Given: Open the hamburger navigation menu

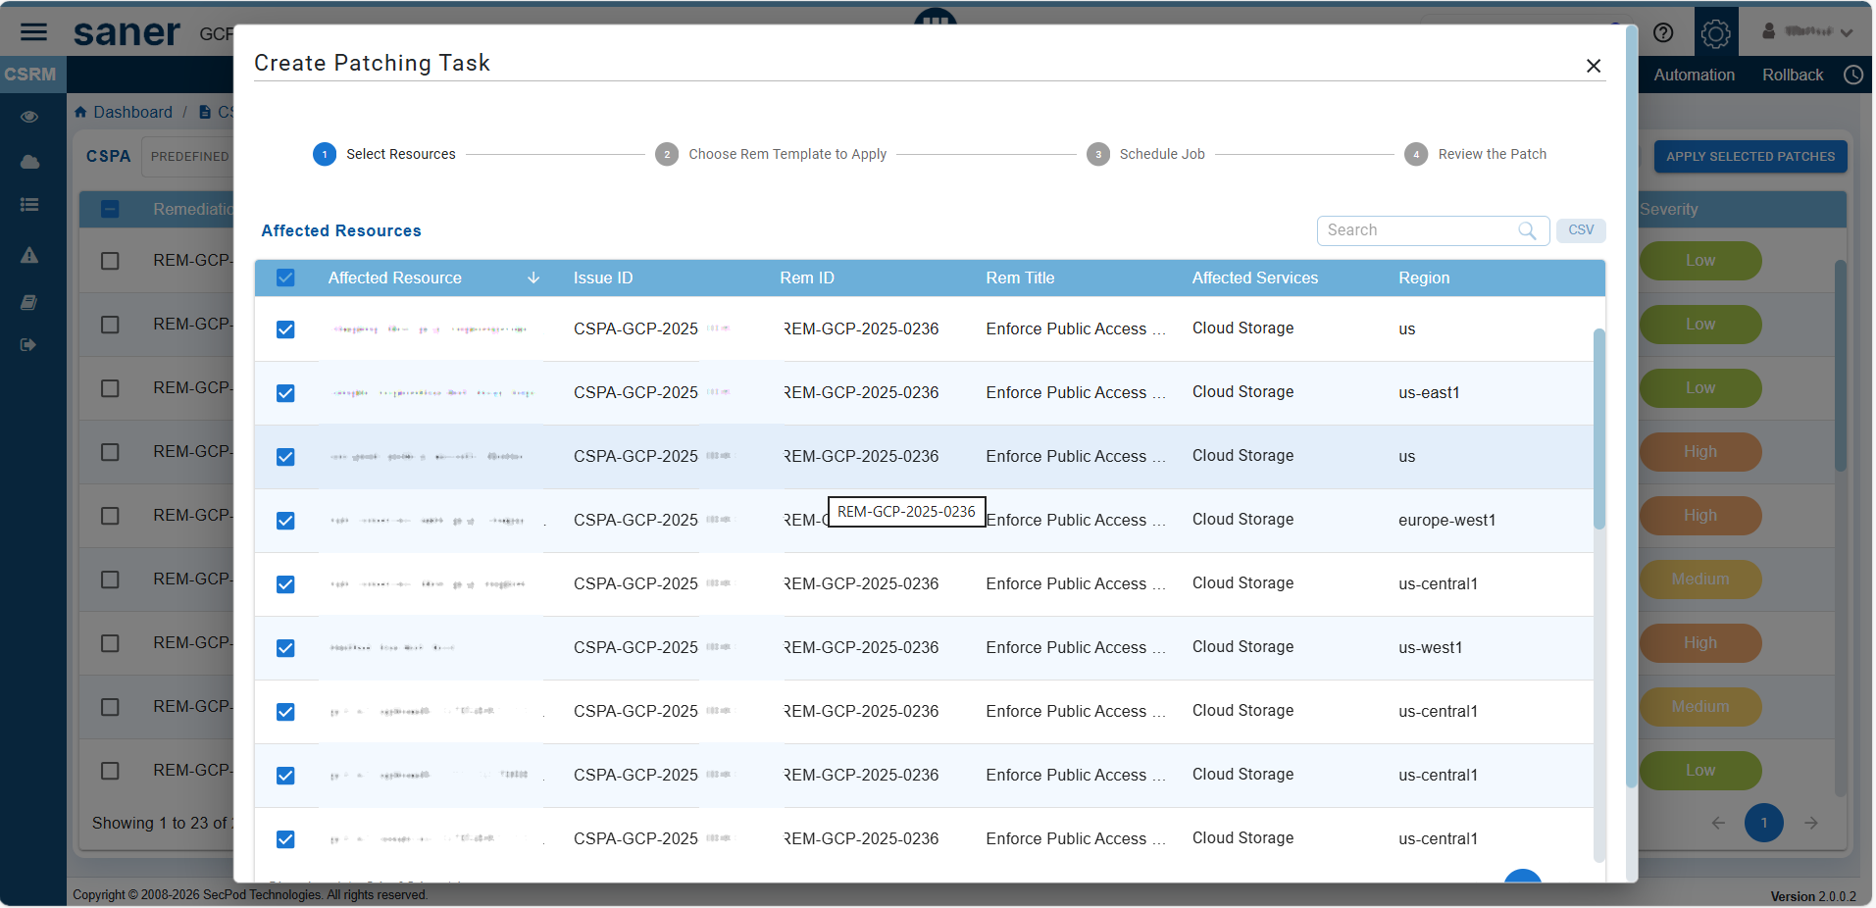Looking at the screenshot, I should (33, 32).
